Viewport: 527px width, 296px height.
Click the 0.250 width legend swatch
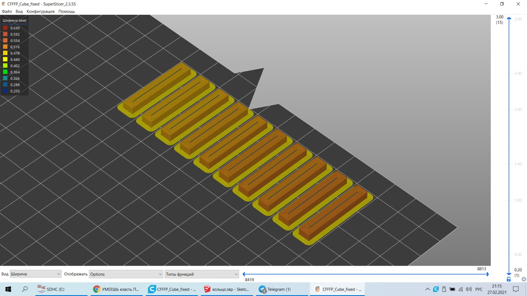click(5, 91)
